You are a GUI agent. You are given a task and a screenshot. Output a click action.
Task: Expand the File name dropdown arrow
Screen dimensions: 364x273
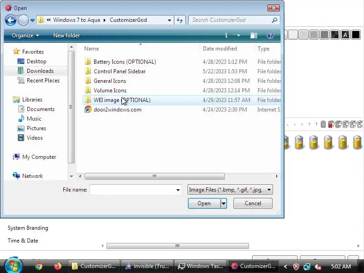(x=178, y=190)
